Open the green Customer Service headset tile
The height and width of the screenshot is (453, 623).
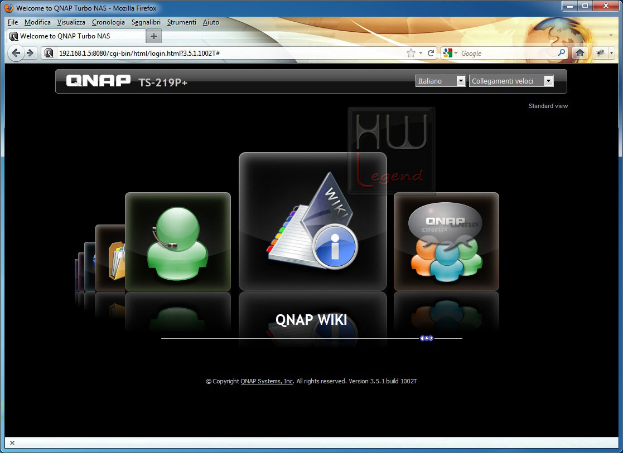177,242
